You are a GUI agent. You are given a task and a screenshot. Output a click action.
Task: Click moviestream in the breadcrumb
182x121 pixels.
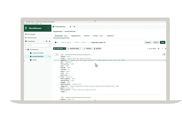[58, 31]
